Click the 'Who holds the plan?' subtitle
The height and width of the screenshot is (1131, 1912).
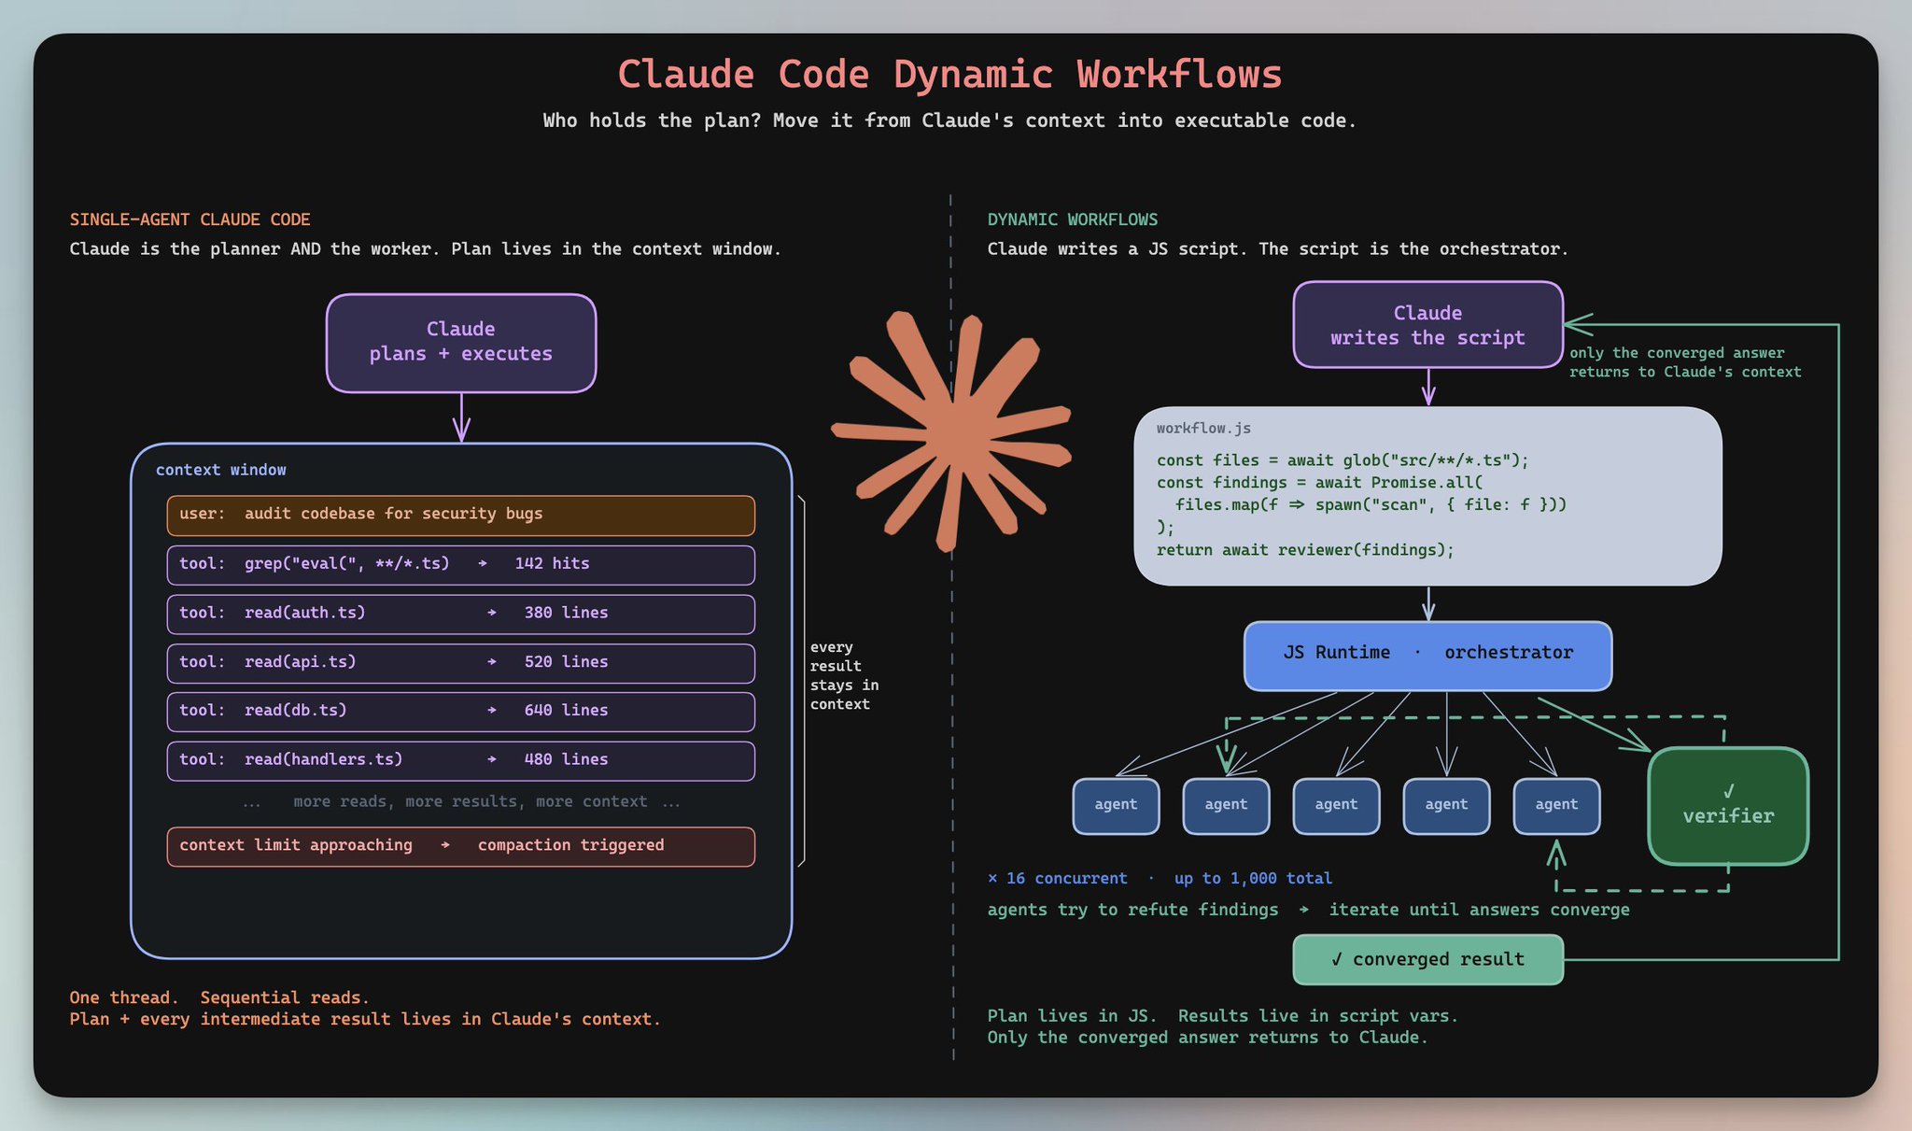click(949, 120)
